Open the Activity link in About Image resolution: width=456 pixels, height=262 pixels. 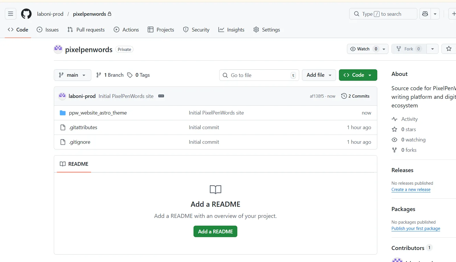pyautogui.click(x=409, y=119)
